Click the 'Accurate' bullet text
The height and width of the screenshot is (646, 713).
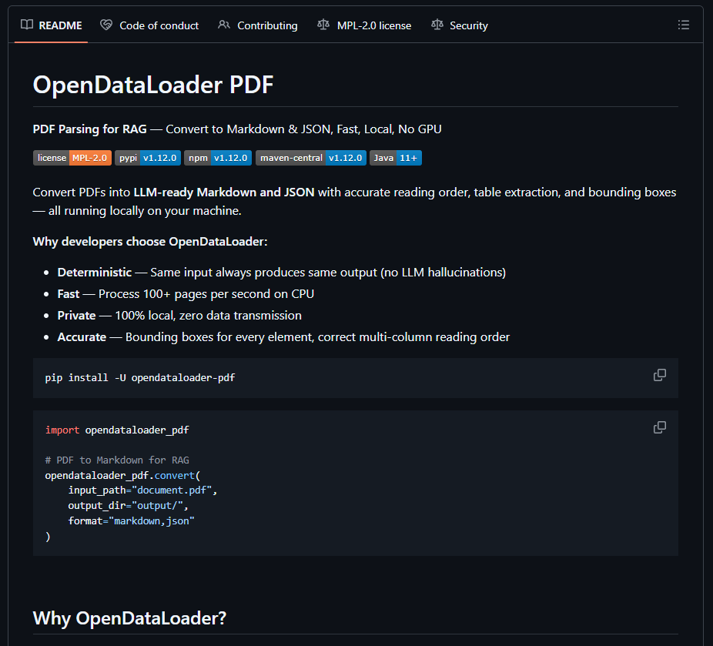[82, 337]
